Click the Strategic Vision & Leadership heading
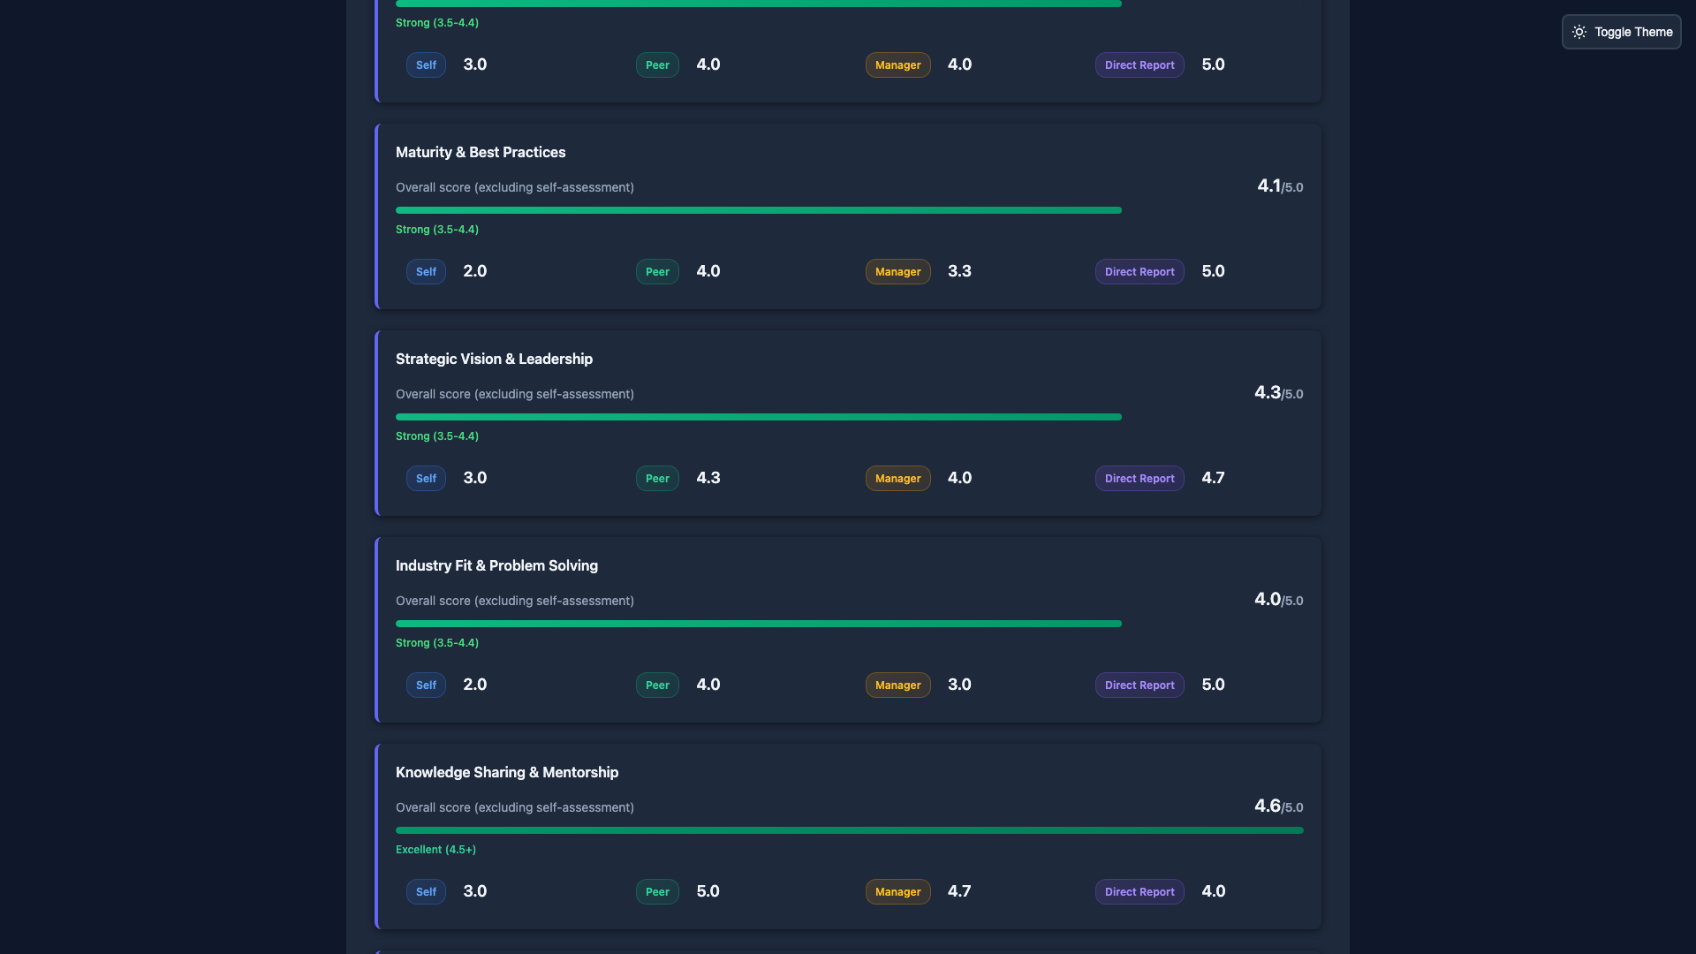 coord(494,359)
